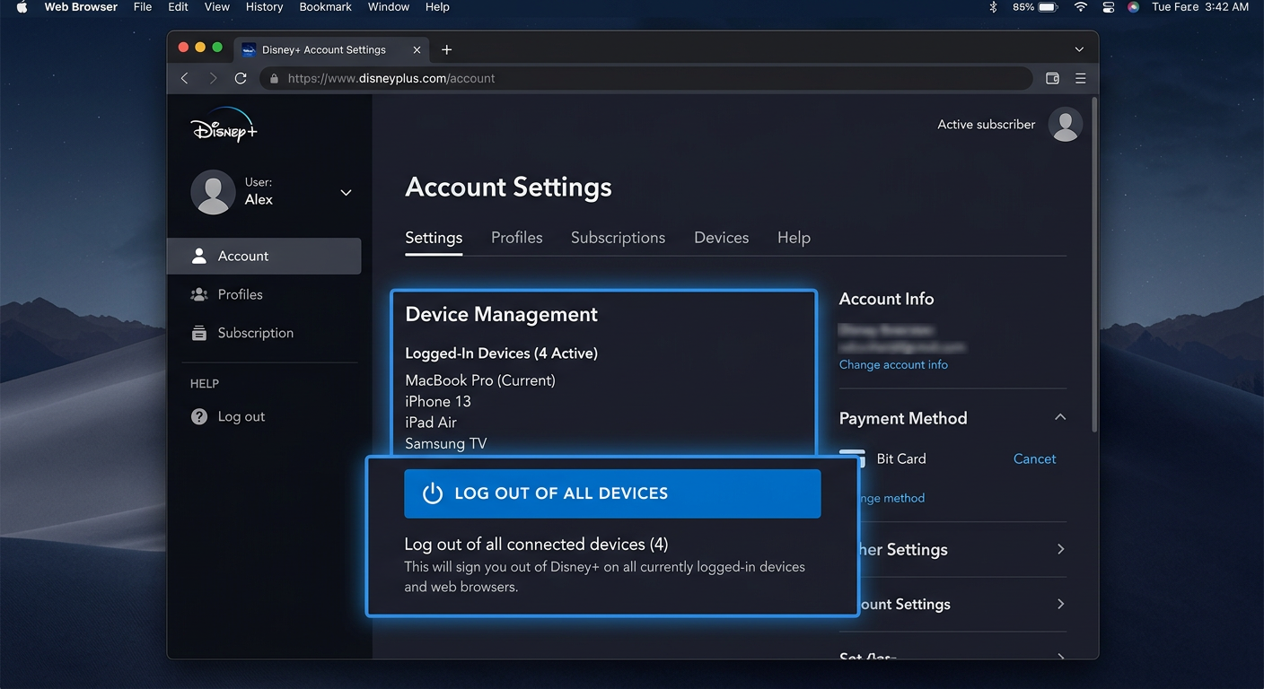This screenshot has height=689, width=1264.
Task: Cancel the Bit Card payment method
Action: 1034,458
